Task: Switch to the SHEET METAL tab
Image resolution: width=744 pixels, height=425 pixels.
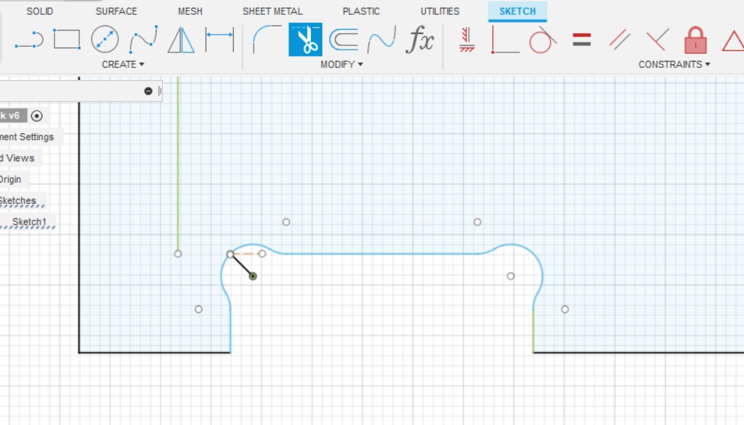Action: coord(272,11)
